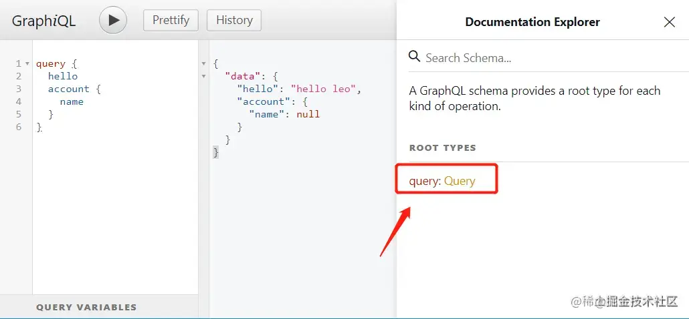Run the query with the play button

(113, 20)
